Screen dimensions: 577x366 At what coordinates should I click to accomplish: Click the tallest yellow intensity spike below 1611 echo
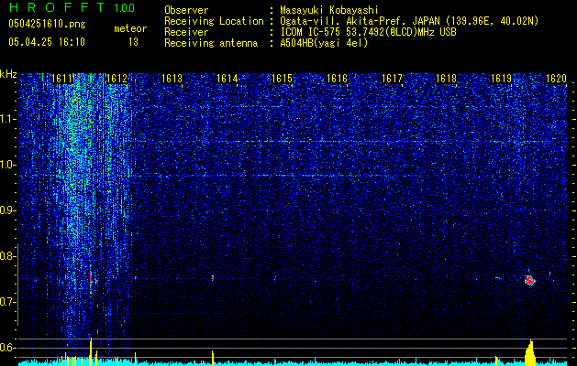pos(91,351)
